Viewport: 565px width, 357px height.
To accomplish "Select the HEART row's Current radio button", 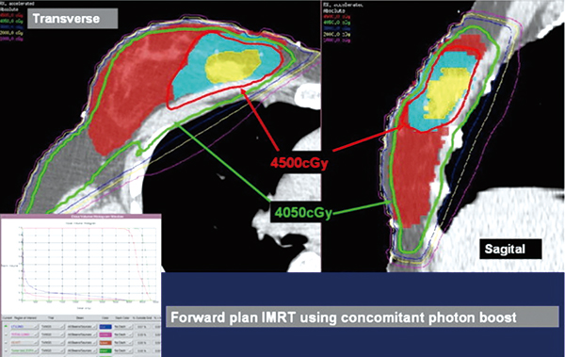I will [x=7, y=343].
